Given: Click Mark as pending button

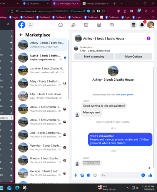Looking at the screenshot, I should 94,56.
